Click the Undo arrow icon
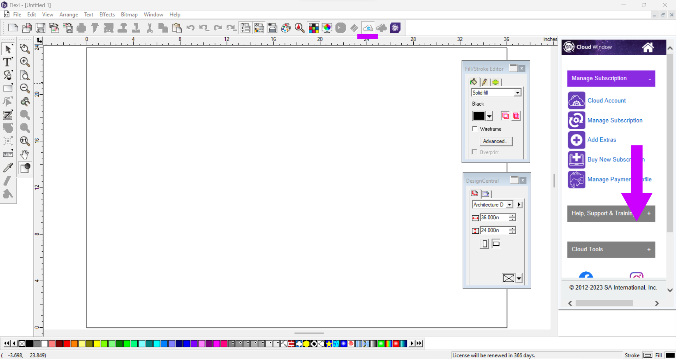676x359 pixels. (190, 28)
